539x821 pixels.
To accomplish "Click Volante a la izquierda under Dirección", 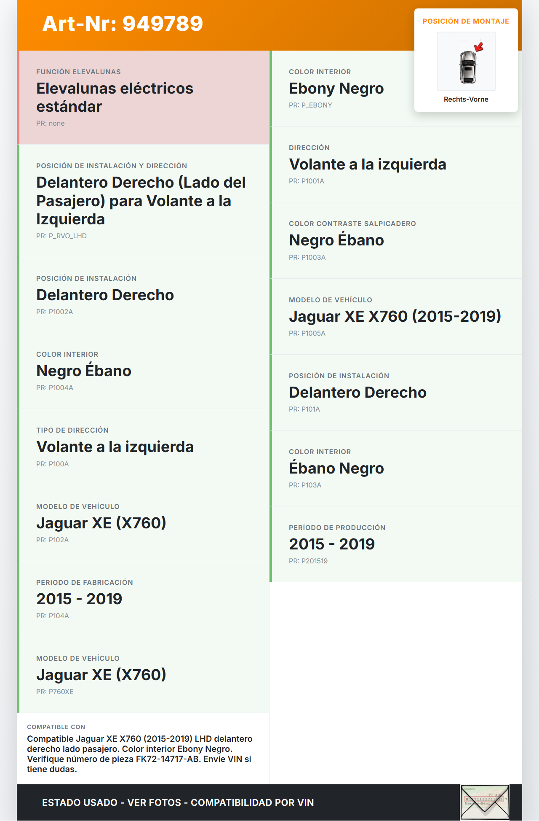I will (367, 164).
